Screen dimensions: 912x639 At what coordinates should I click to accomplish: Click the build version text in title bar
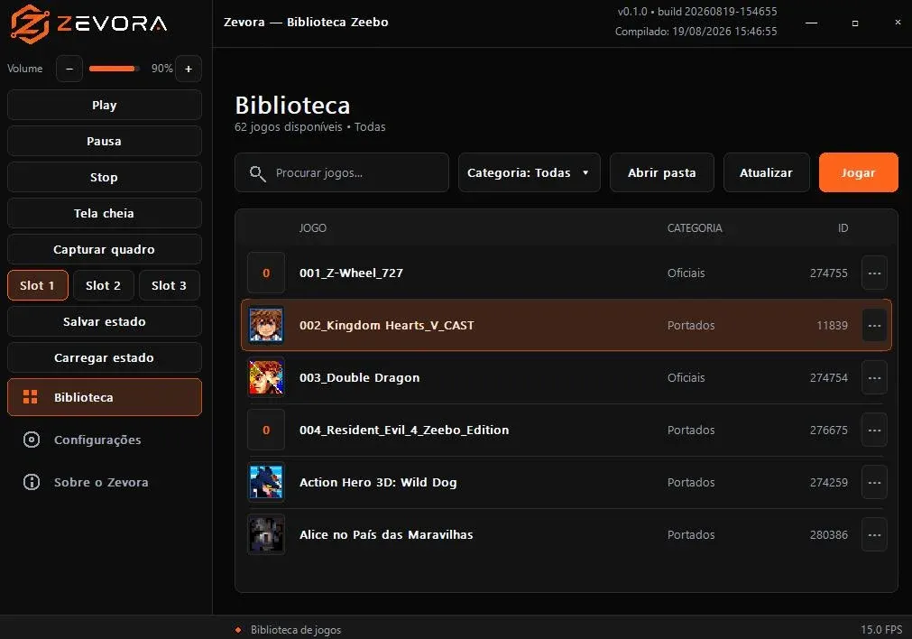[696, 12]
